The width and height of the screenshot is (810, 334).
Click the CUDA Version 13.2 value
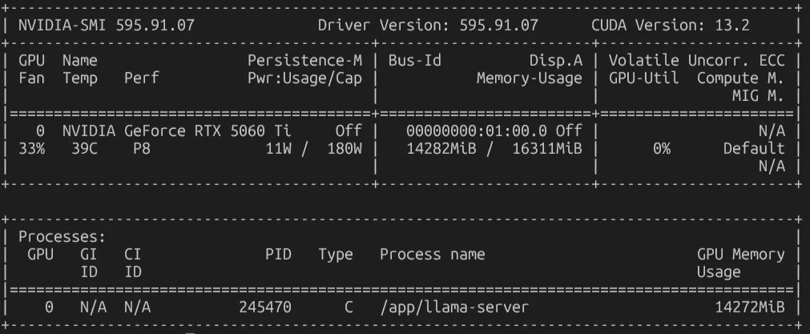click(670, 25)
